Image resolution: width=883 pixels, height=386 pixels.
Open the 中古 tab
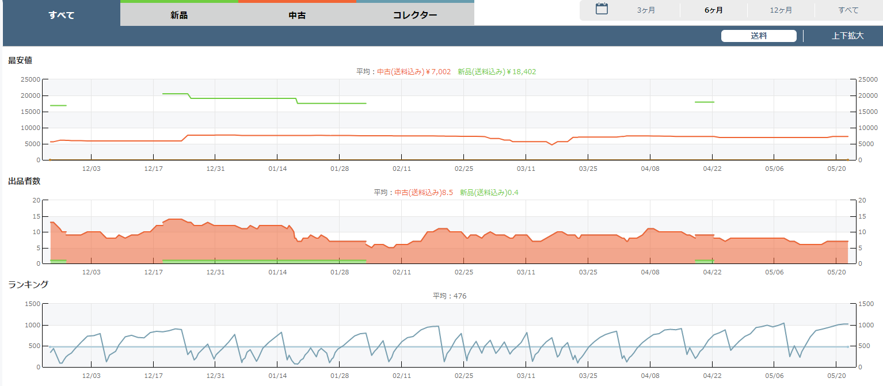[x=297, y=15]
